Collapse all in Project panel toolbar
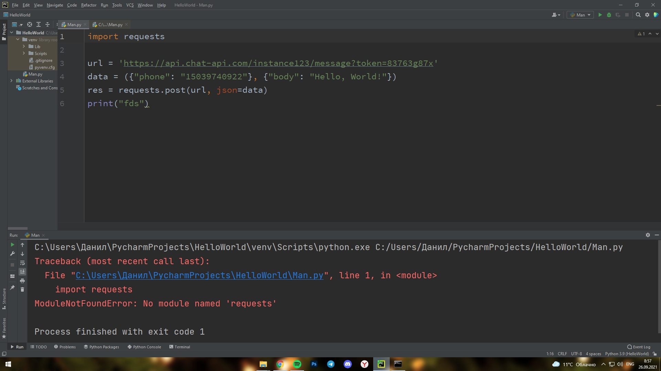The image size is (661, 371). click(x=48, y=24)
